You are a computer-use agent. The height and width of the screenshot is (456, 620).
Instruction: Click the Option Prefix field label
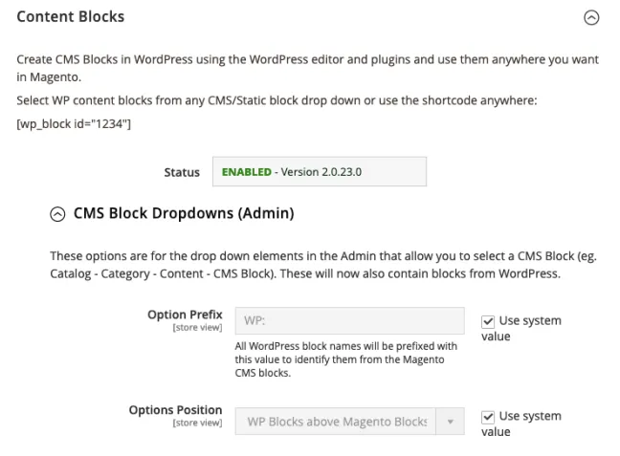tap(185, 315)
